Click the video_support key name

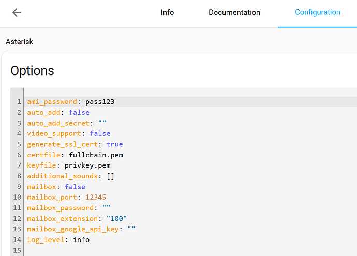coord(54,133)
